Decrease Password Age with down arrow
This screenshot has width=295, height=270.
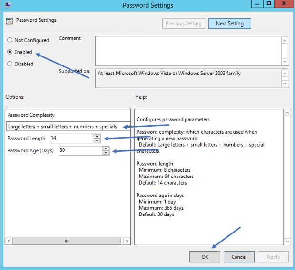(x=106, y=153)
